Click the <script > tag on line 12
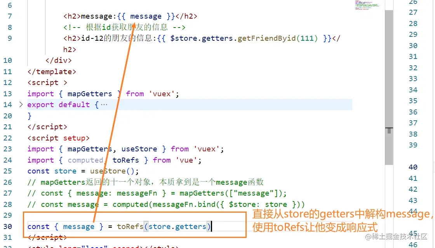Screen dimensions: 435x248 coord(47,83)
